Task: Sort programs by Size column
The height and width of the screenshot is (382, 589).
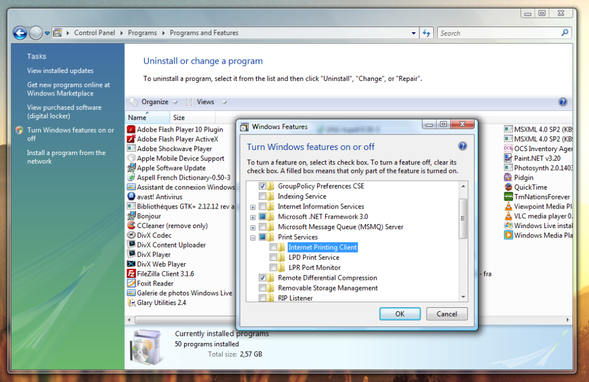Action: click(x=192, y=117)
